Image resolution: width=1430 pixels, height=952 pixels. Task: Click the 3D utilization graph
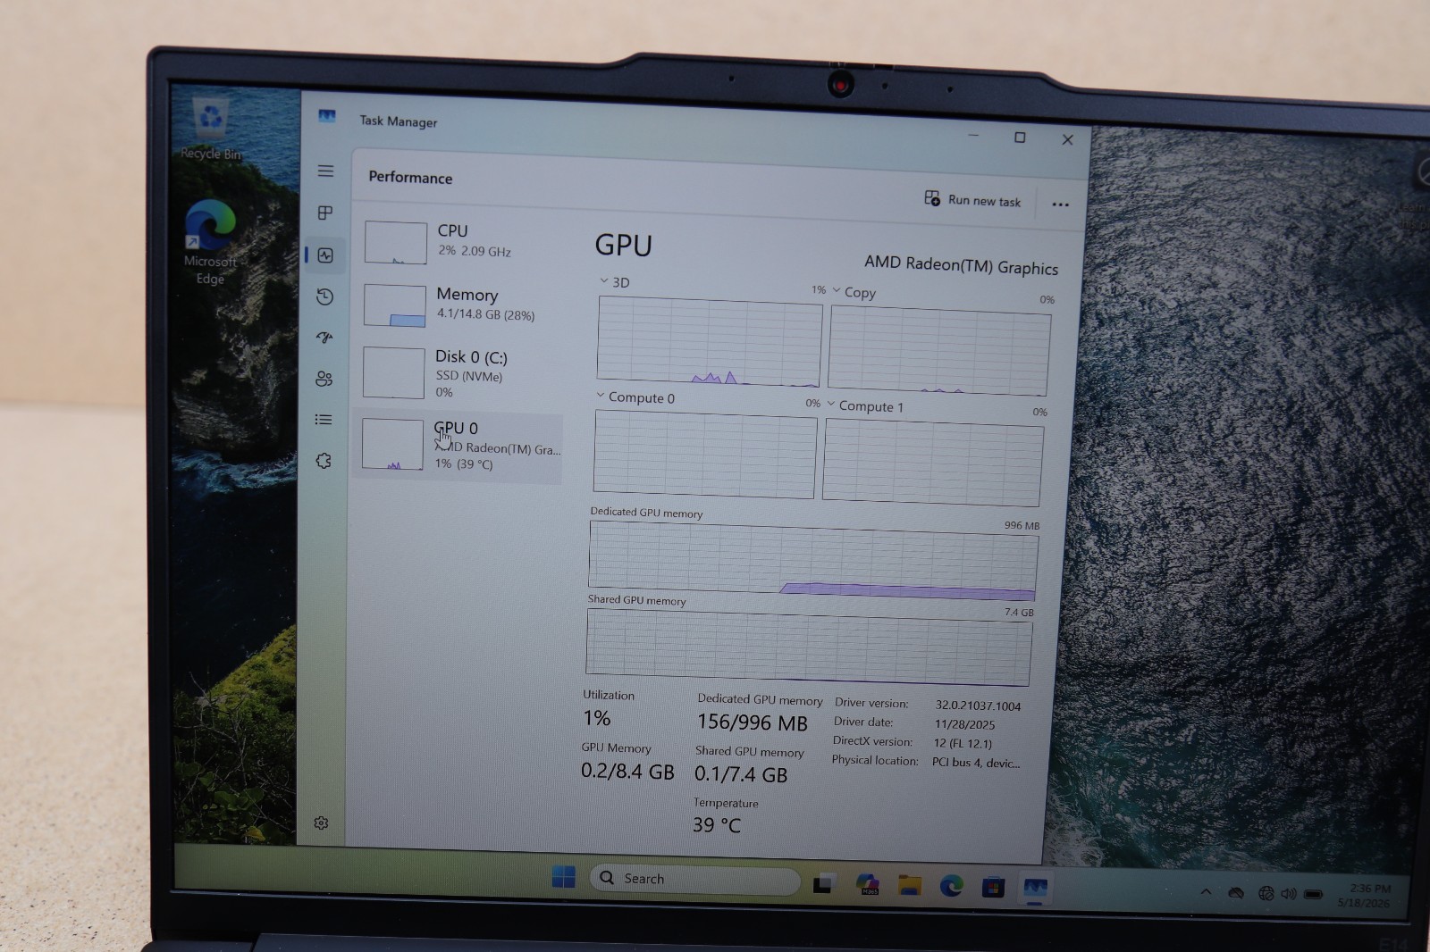pos(710,343)
